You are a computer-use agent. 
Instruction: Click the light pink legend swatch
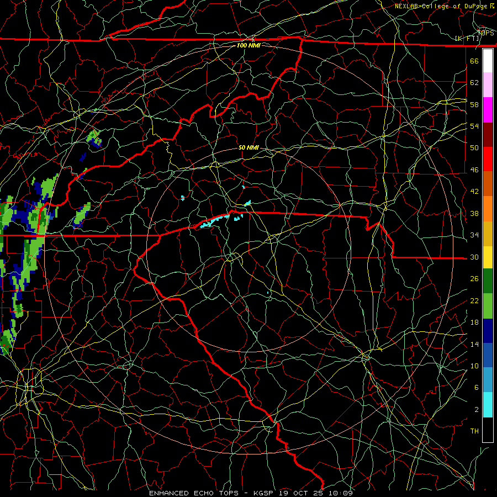click(x=488, y=84)
